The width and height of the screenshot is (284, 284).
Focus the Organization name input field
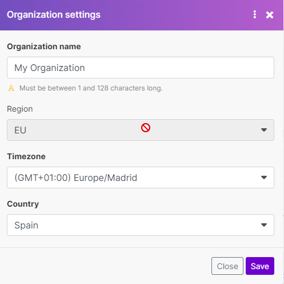pos(141,68)
